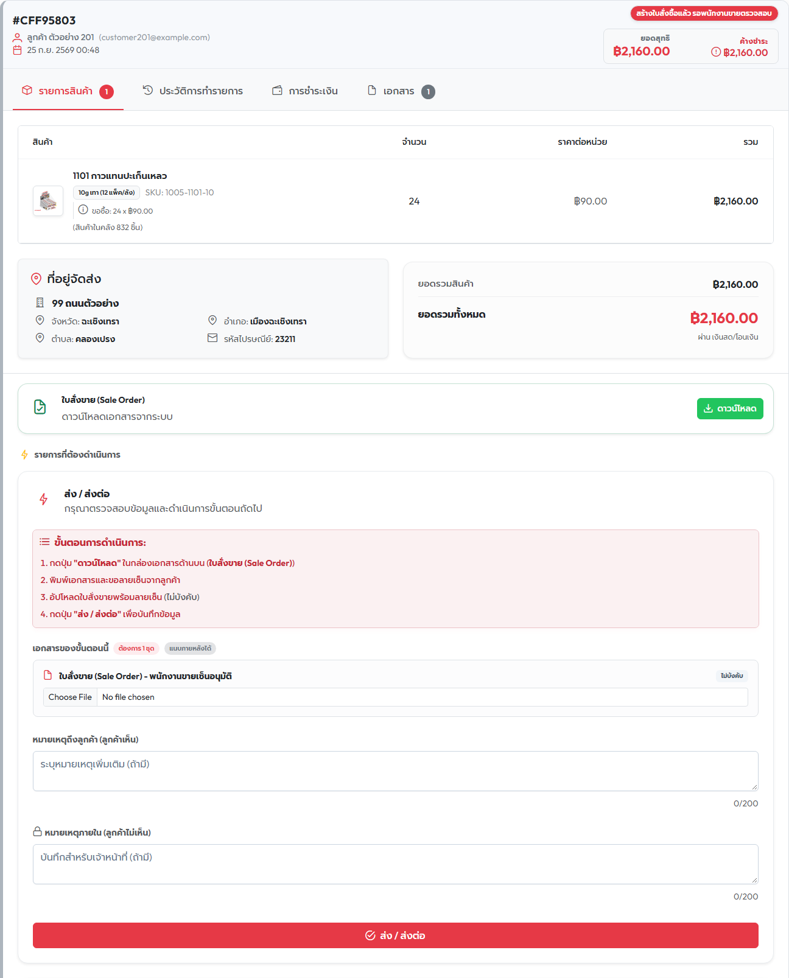Click the red order status badge
This screenshot has height=978, width=789.
[x=704, y=13]
